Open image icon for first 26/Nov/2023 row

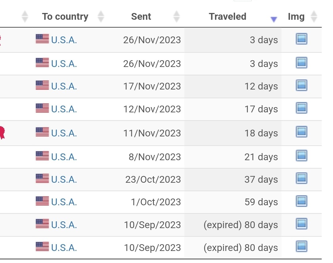tap(301, 39)
